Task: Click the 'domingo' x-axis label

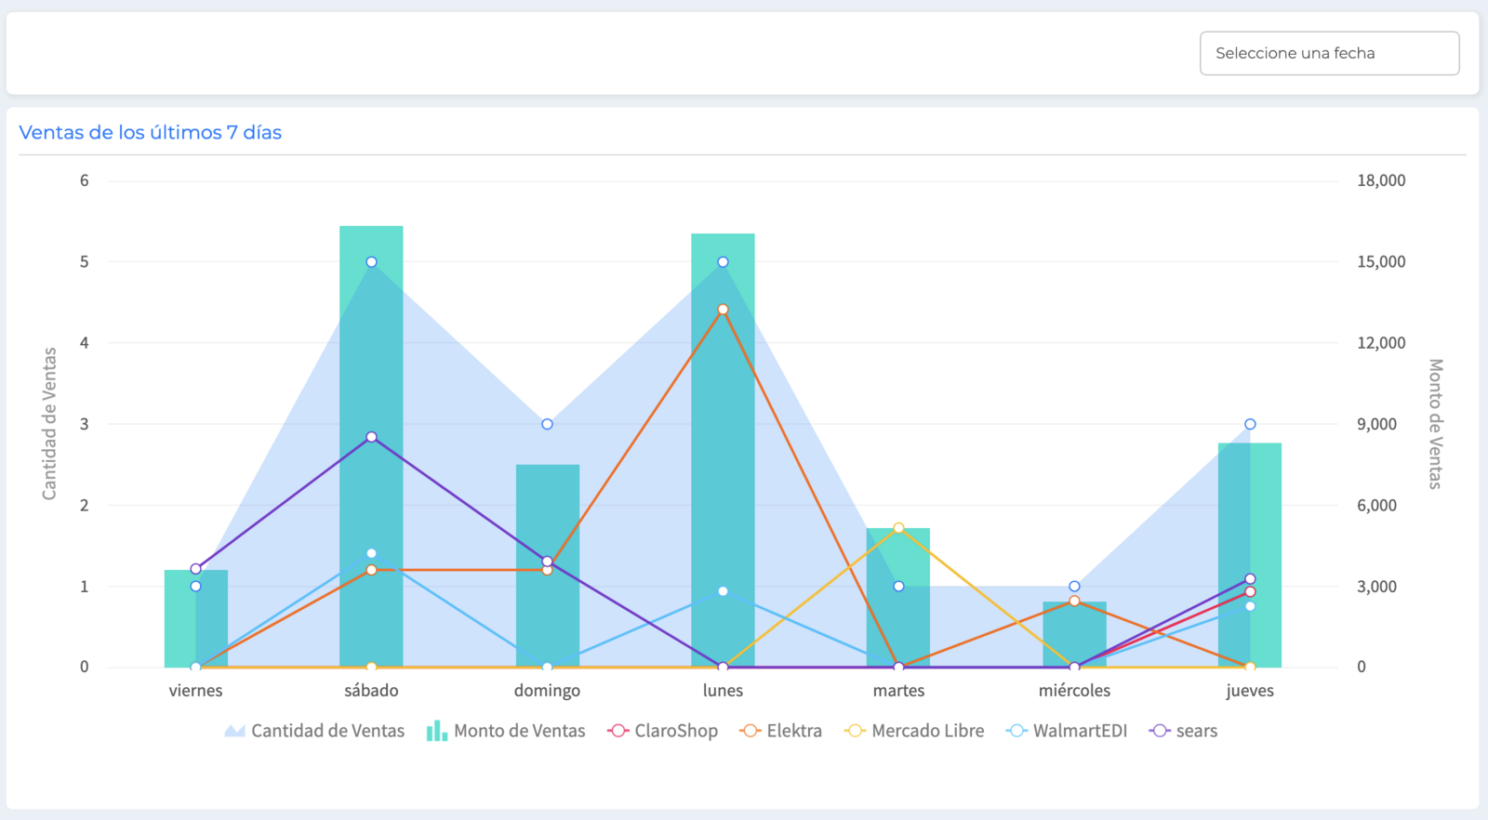Action: [x=547, y=691]
